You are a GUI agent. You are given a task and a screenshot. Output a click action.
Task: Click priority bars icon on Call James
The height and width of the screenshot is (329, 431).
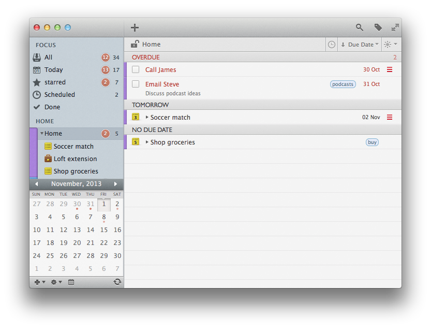pyautogui.click(x=390, y=69)
